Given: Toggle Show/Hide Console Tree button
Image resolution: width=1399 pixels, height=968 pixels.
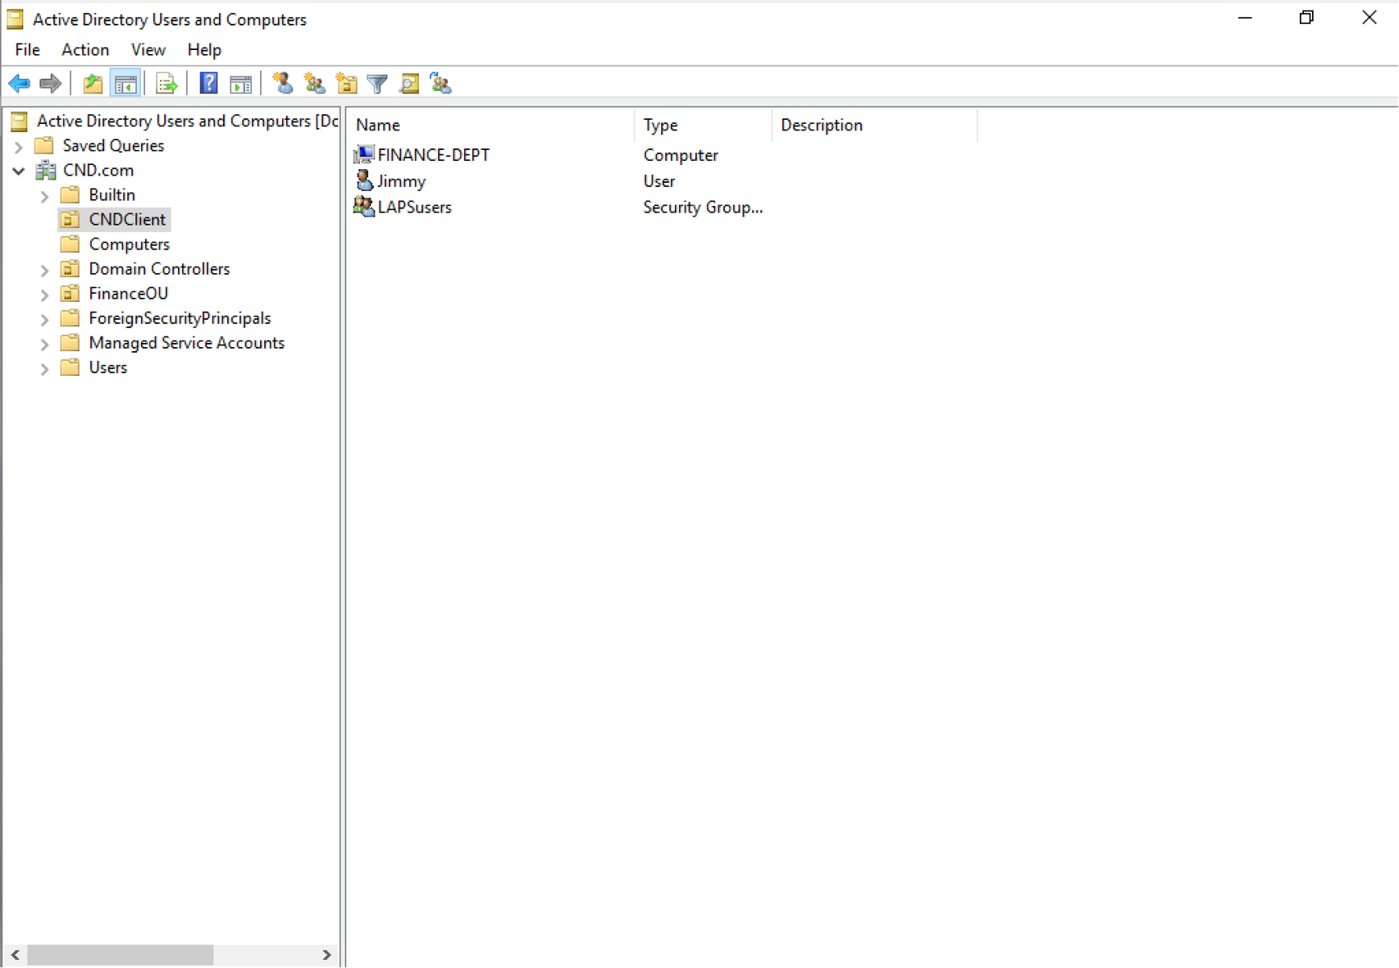Looking at the screenshot, I should pos(125,83).
